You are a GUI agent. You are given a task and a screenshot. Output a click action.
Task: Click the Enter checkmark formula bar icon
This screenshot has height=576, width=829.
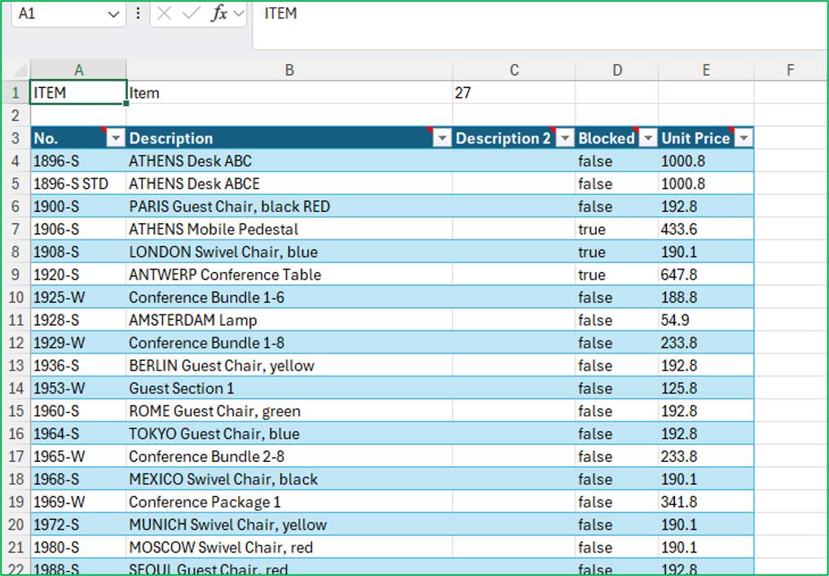tap(190, 14)
